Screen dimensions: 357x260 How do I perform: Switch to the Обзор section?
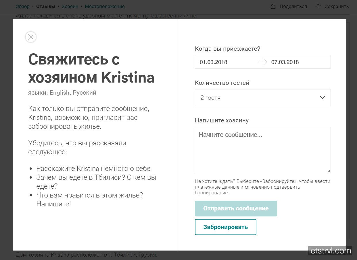[x=23, y=6]
